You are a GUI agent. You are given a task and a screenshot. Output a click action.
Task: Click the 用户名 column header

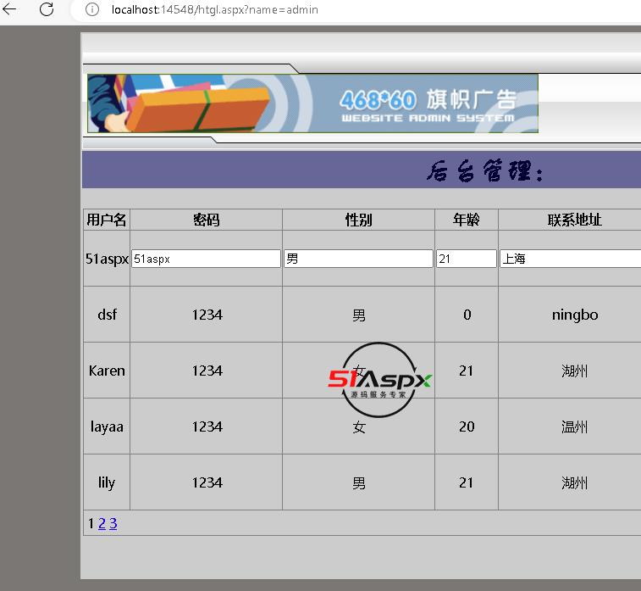click(x=107, y=220)
